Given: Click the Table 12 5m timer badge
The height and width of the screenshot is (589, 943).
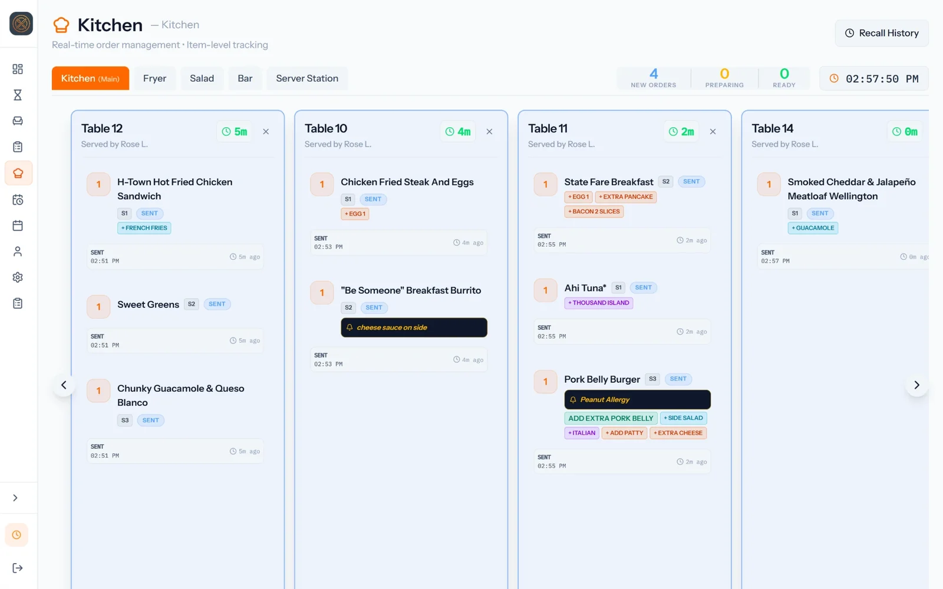Looking at the screenshot, I should [235, 131].
